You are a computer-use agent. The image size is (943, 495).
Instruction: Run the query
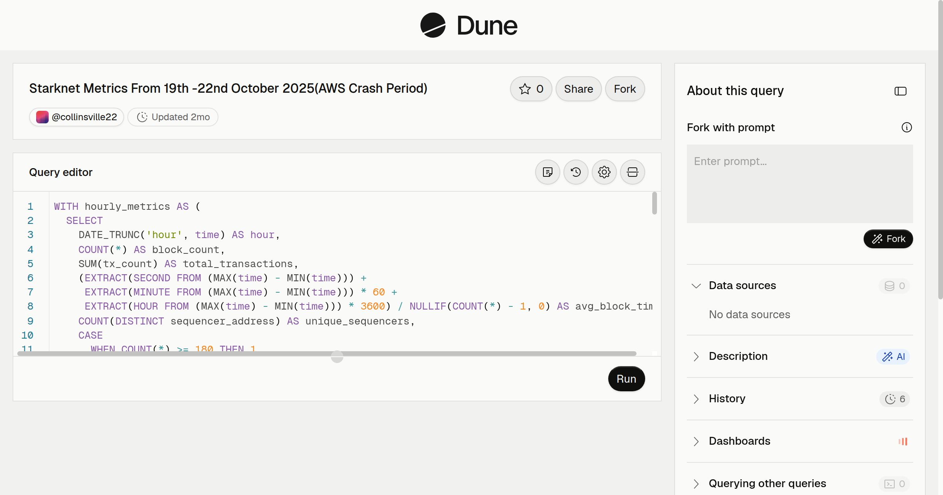pyautogui.click(x=626, y=379)
